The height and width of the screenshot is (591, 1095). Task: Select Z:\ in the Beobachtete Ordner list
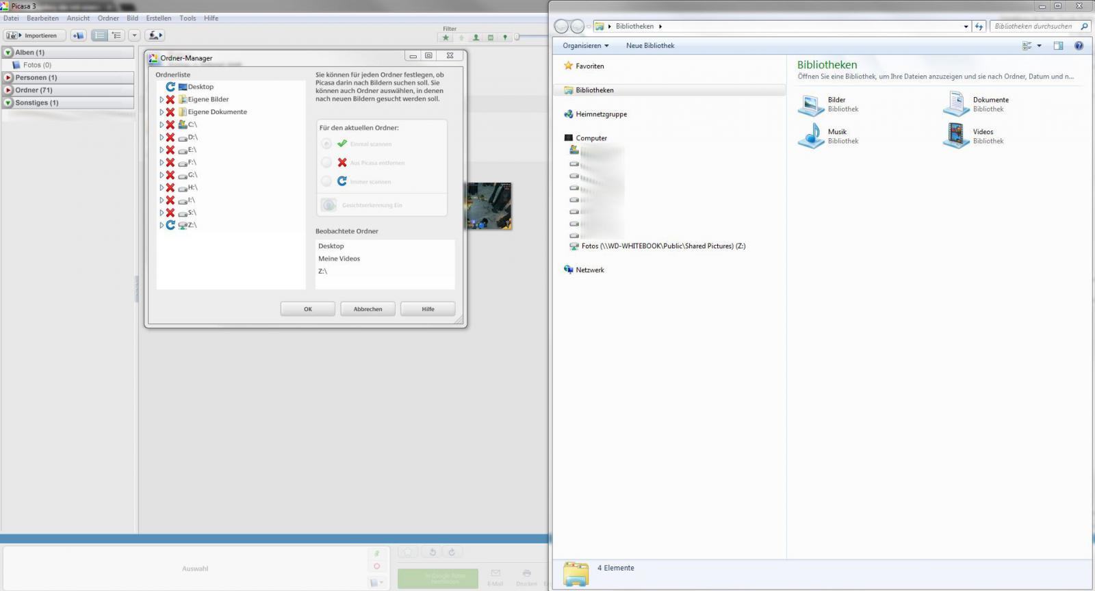(x=322, y=272)
